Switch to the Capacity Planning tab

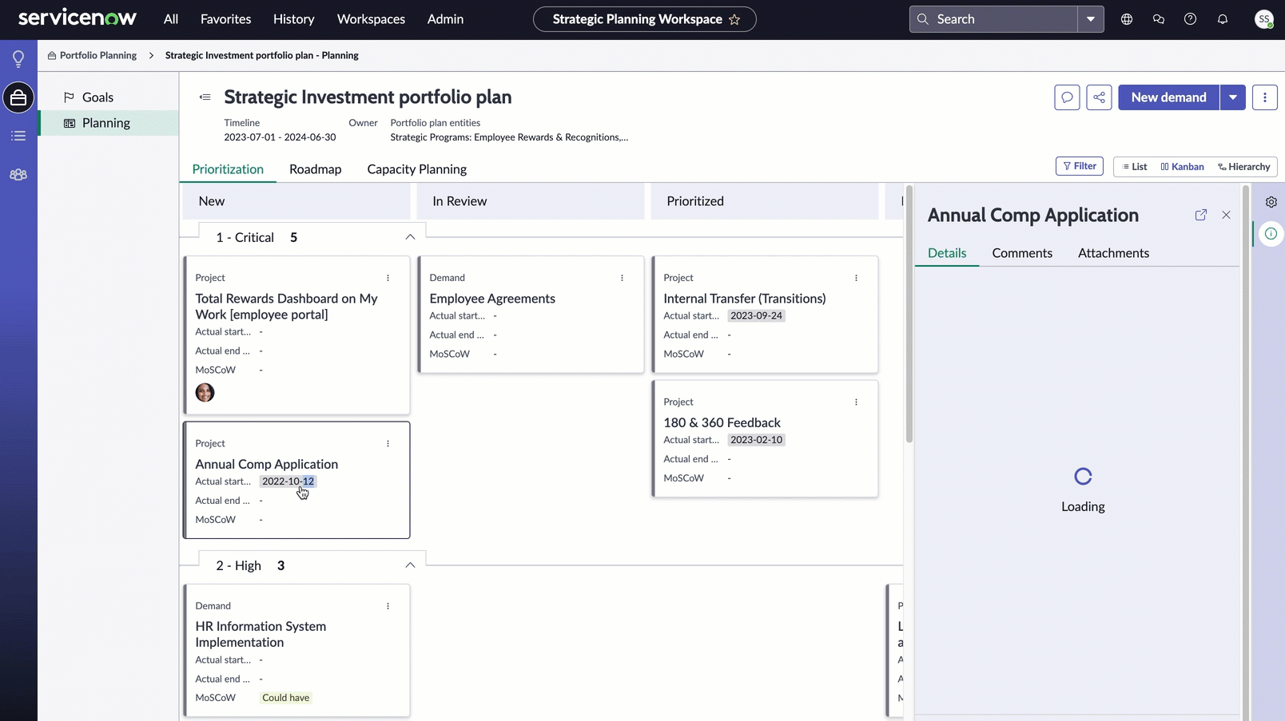click(416, 169)
